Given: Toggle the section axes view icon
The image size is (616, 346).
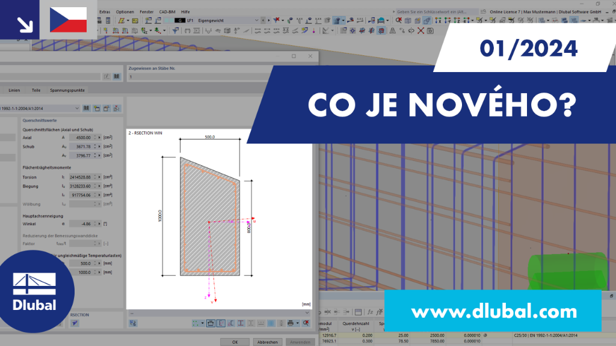Looking at the screenshot, I should [221, 323].
